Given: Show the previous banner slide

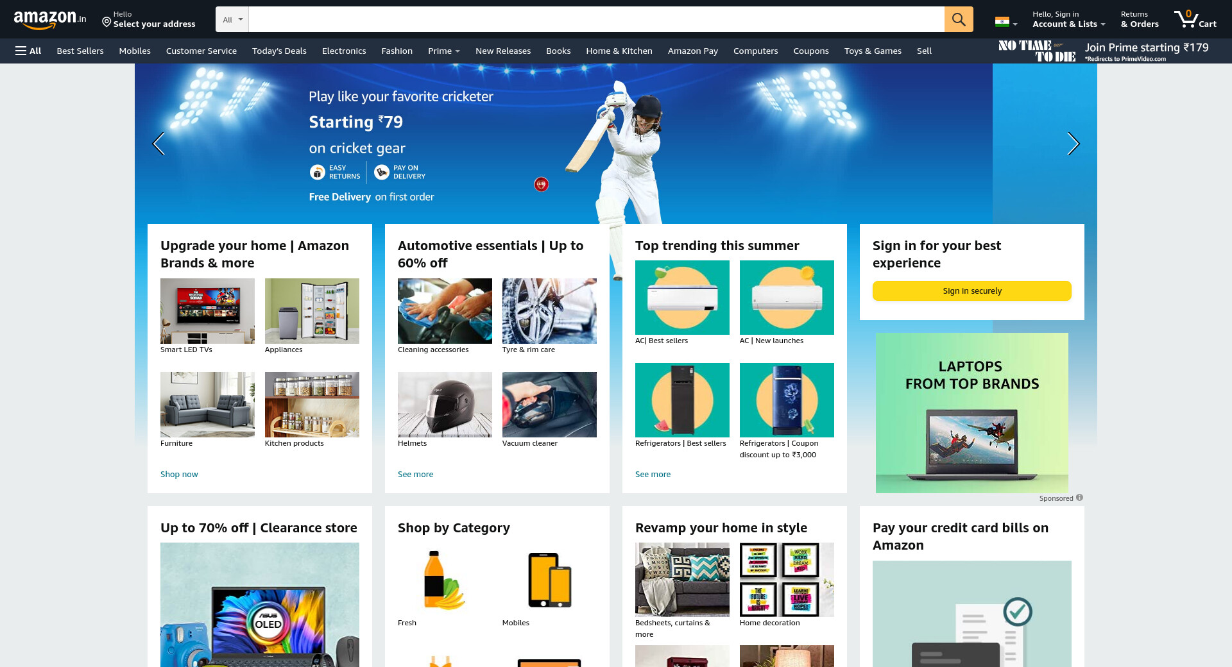Looking at the screenshot, I should 158,144.
